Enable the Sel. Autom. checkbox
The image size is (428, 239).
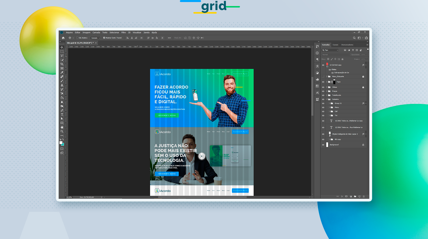coord(77,38)
